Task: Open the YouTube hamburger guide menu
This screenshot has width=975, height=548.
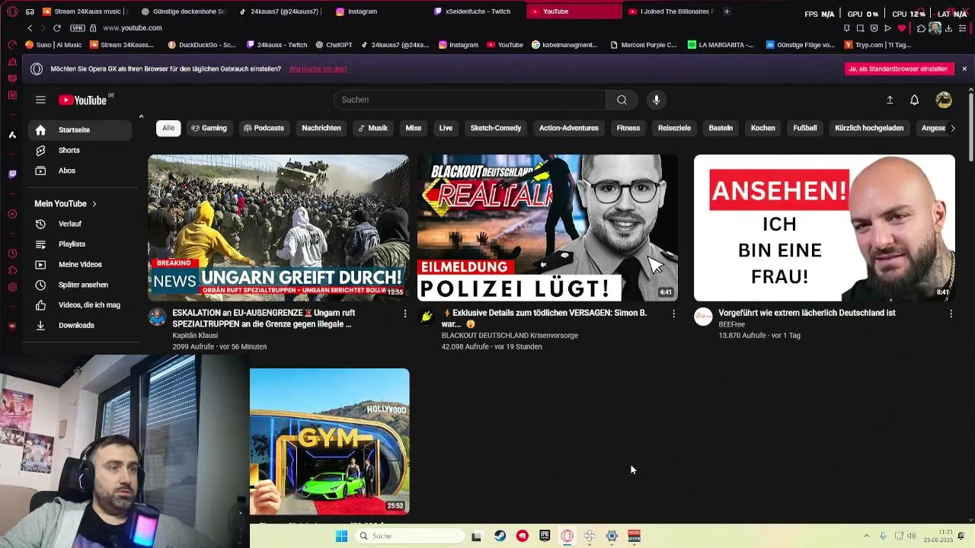Action: pyautogui.click(x=40, y=100)
